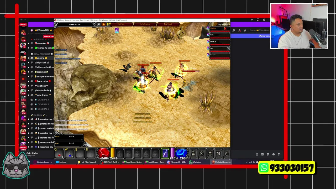Open Discord apps icon in message bar

click(x=279, y=154)
